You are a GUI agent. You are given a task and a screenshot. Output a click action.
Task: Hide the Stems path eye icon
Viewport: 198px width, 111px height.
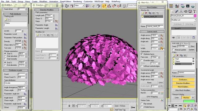pos(193,61)
